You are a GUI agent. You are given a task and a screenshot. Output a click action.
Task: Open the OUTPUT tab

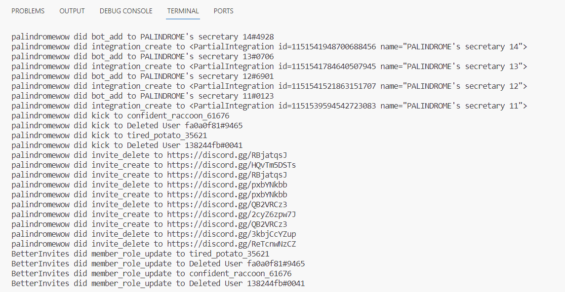(72, 11)
